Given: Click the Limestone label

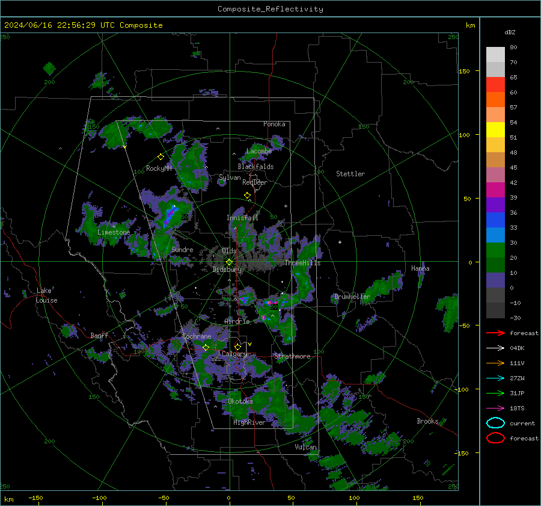Looking at the screenshot, I should click(114, 232).
